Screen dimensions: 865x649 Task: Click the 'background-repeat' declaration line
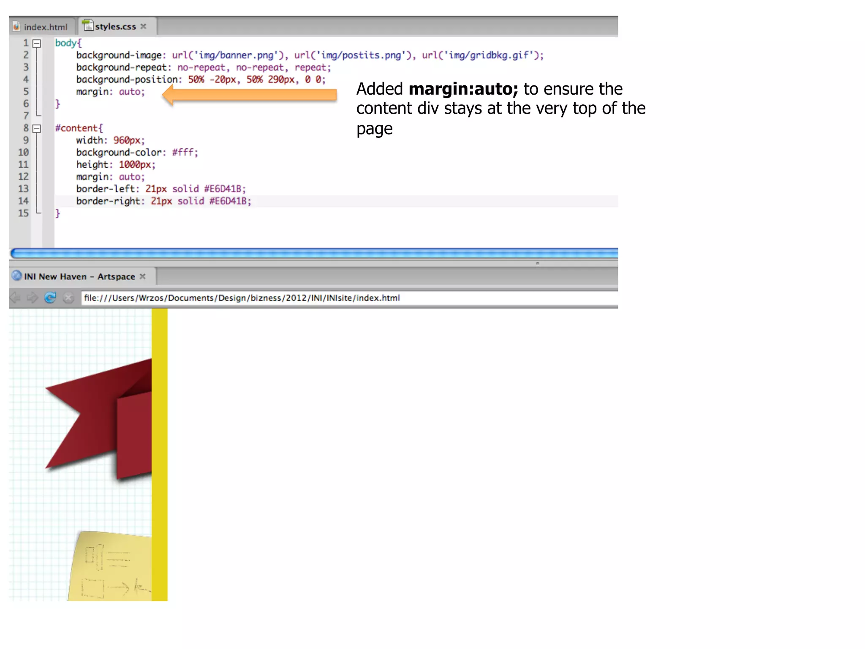pos(204,68)
